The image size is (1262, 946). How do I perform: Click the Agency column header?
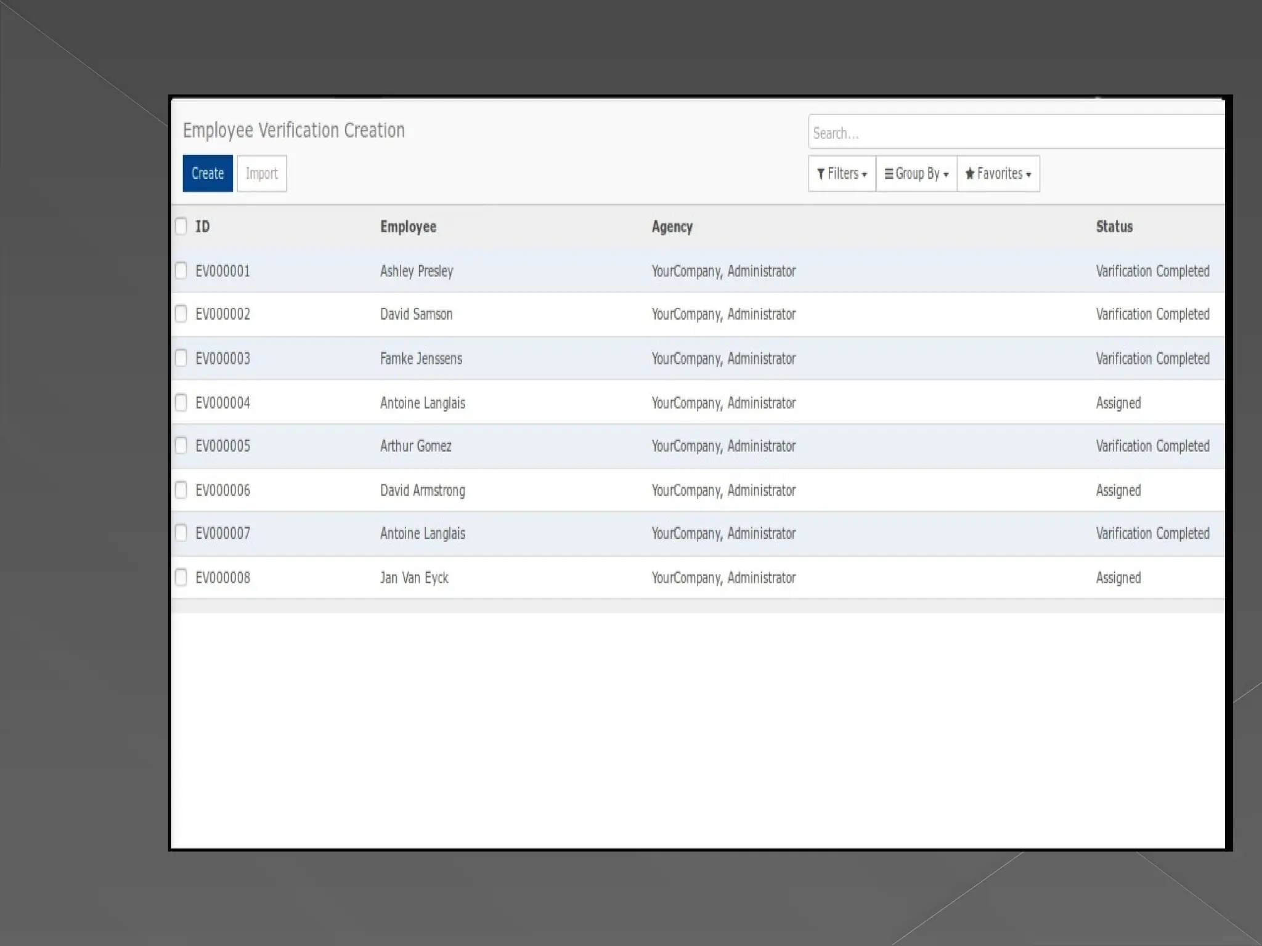672,227
